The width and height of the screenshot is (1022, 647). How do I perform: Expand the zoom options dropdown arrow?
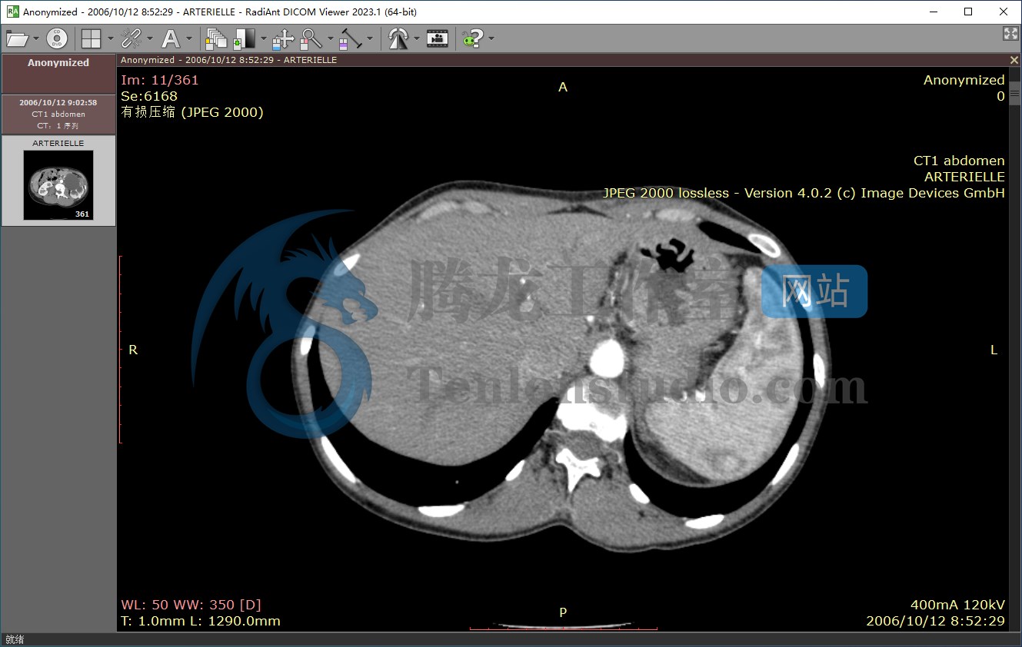point(331,38)
